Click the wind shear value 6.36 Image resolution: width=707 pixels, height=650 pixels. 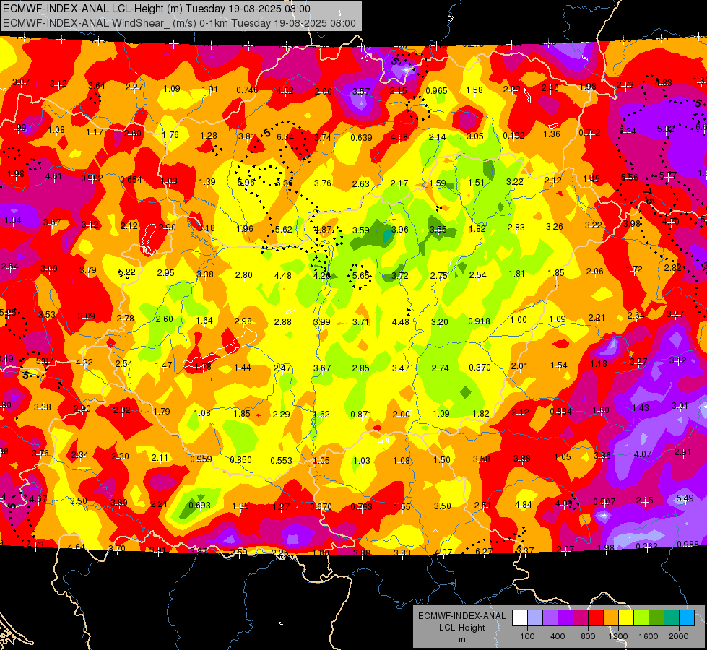(x=284, y=183)
